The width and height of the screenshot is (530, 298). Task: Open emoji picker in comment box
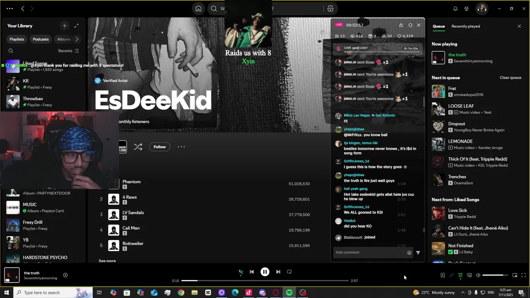[409, 253]
